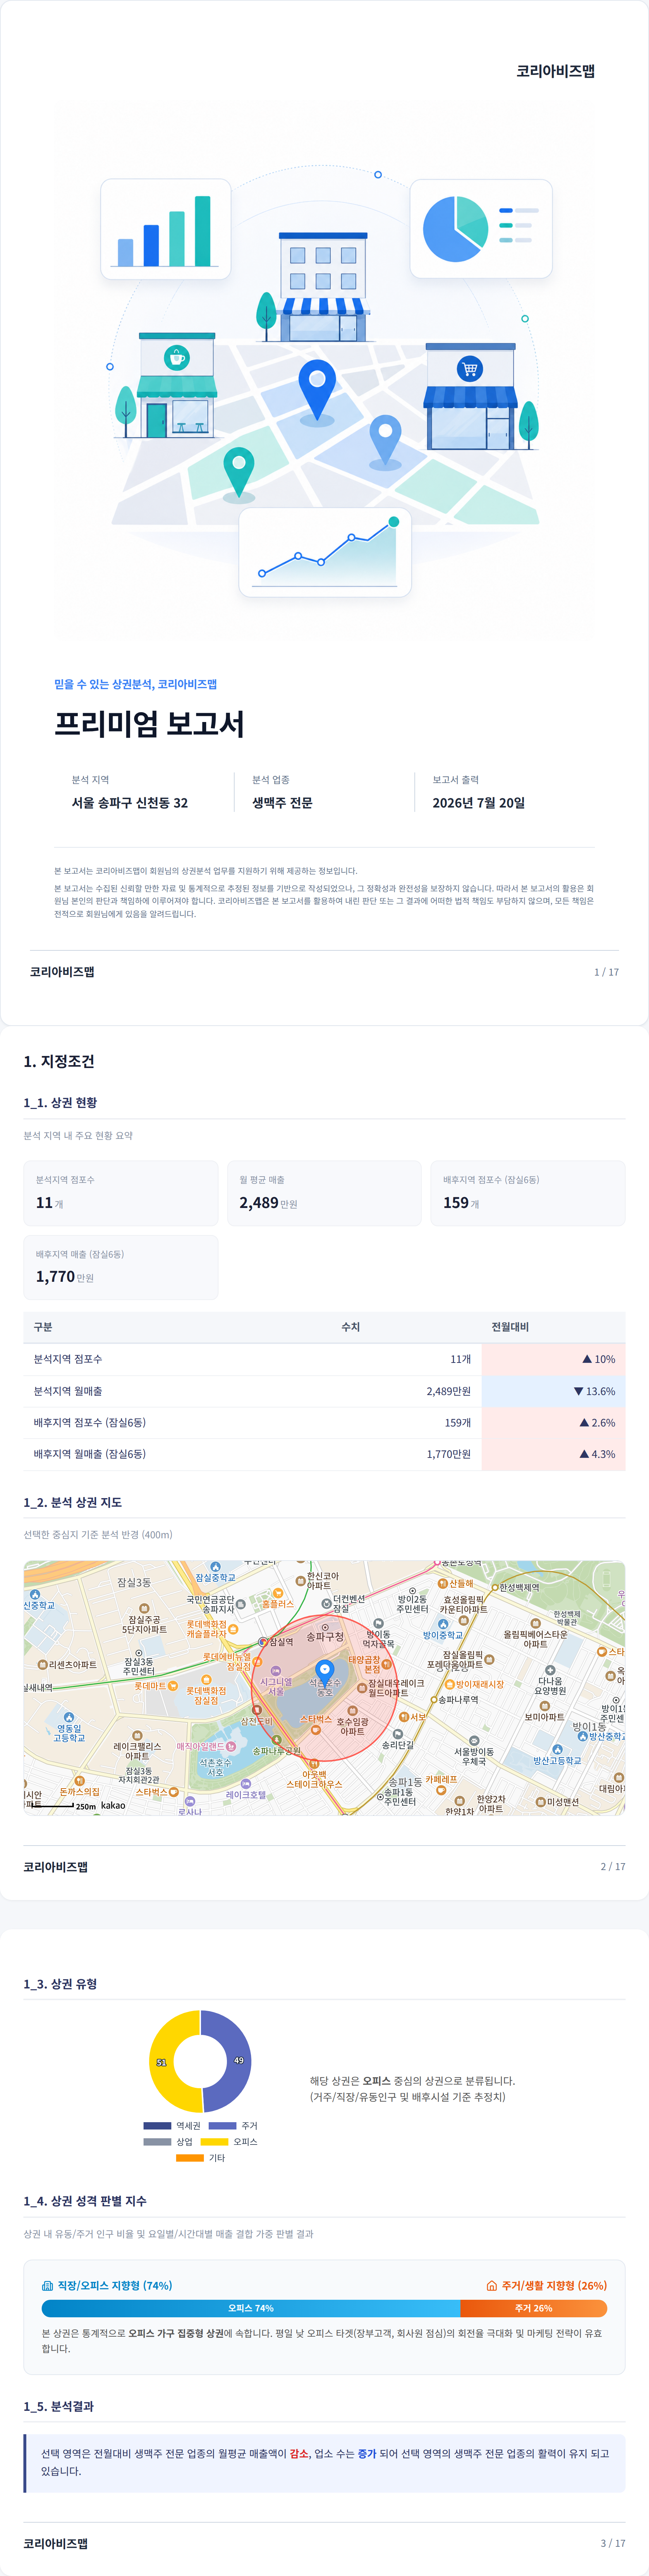The height and width of the screenshot is (2576, 649).
Task: Click the 1_2. 분석 상권 지도 section heading
Action: [x=73, y=1502]
